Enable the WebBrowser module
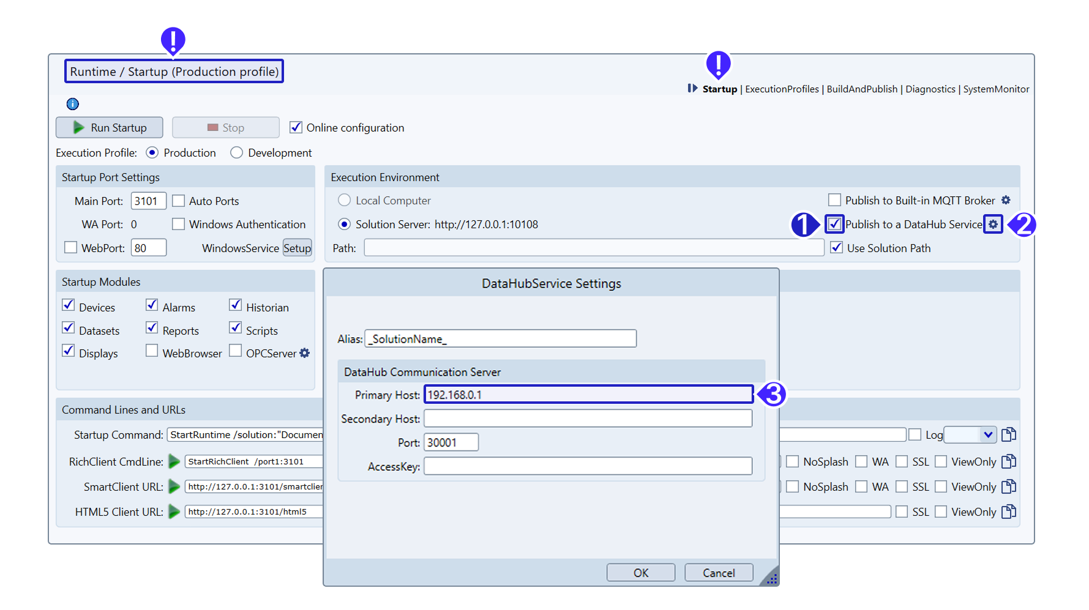1089x610 pixels. (x=152, y=351)
